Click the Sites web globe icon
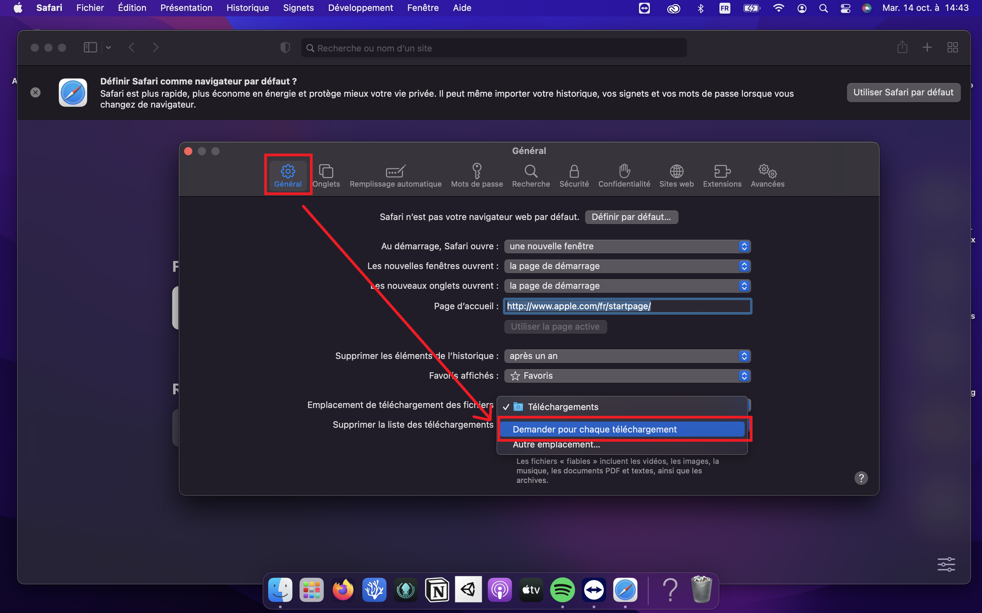Image resolution: width=982 pixels, height=613 pixels. [x=676, y=172]
